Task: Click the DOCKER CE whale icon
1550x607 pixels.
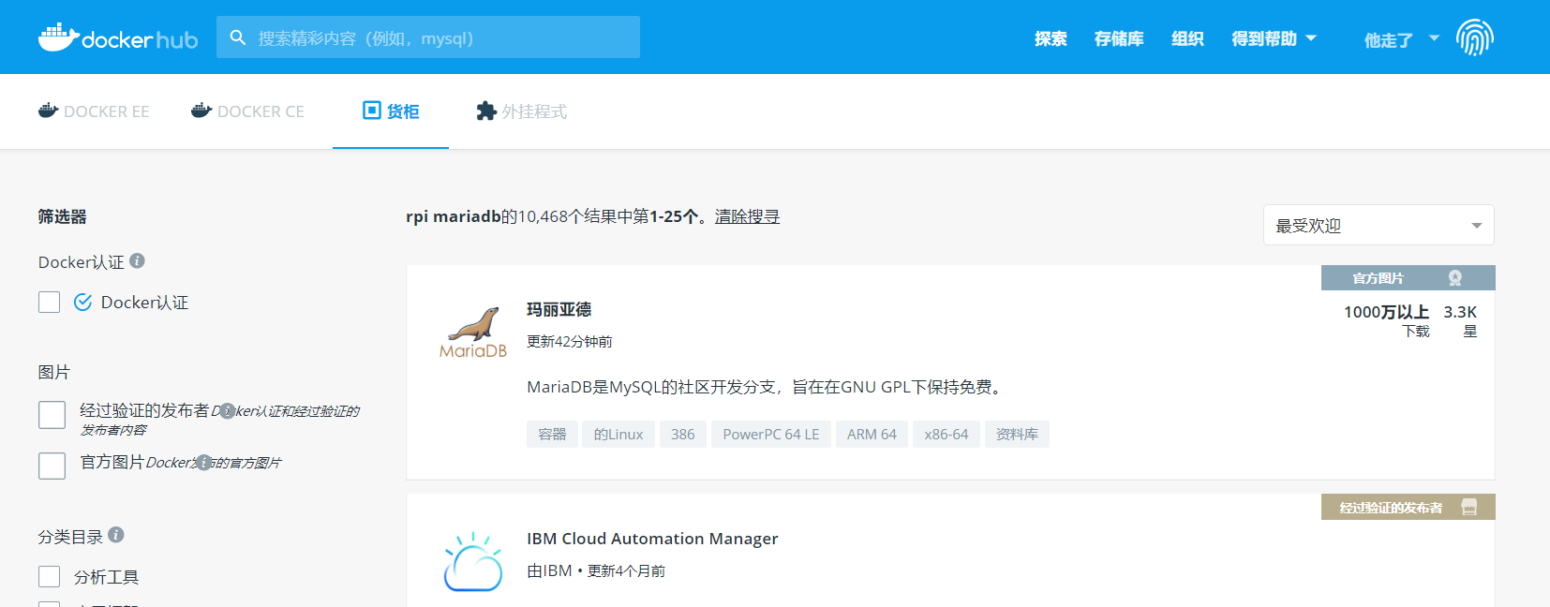Action: coord(201,111)
